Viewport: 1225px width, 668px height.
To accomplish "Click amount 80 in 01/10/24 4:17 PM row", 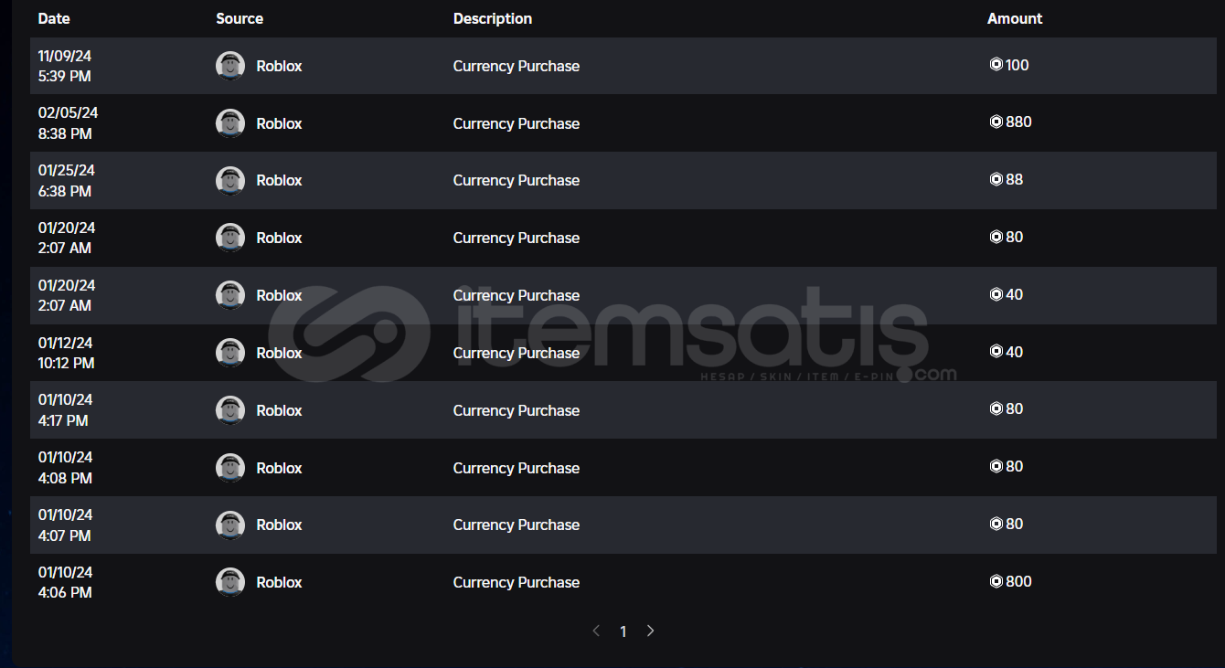I will pos(1015,408).
